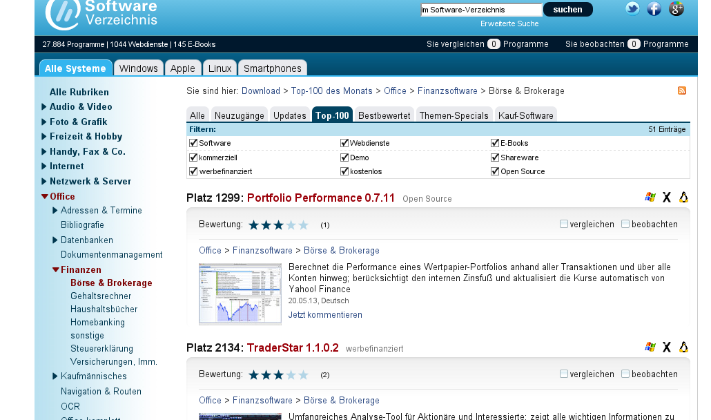Expand the Datenbanken subcategory

pos(55,240)
